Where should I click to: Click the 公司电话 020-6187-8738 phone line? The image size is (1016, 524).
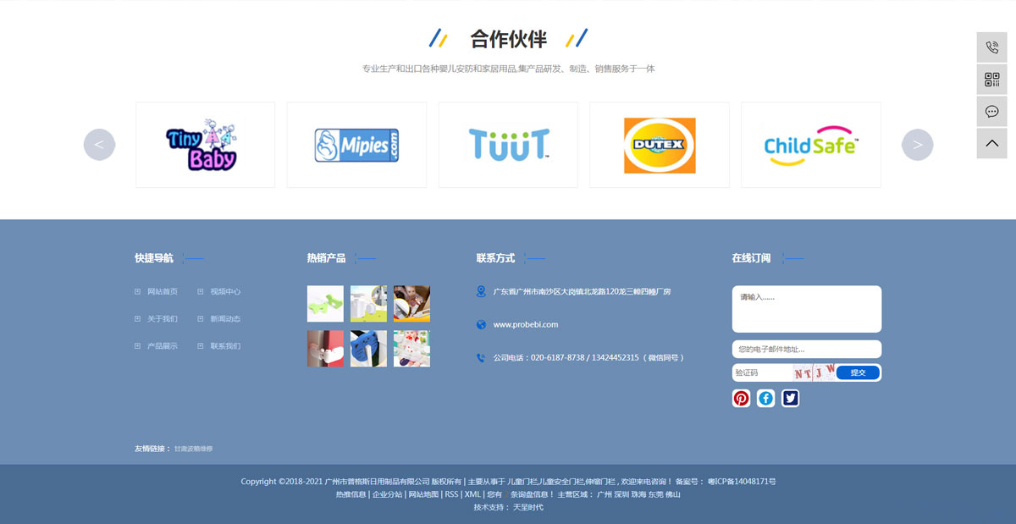click(588, 358)
